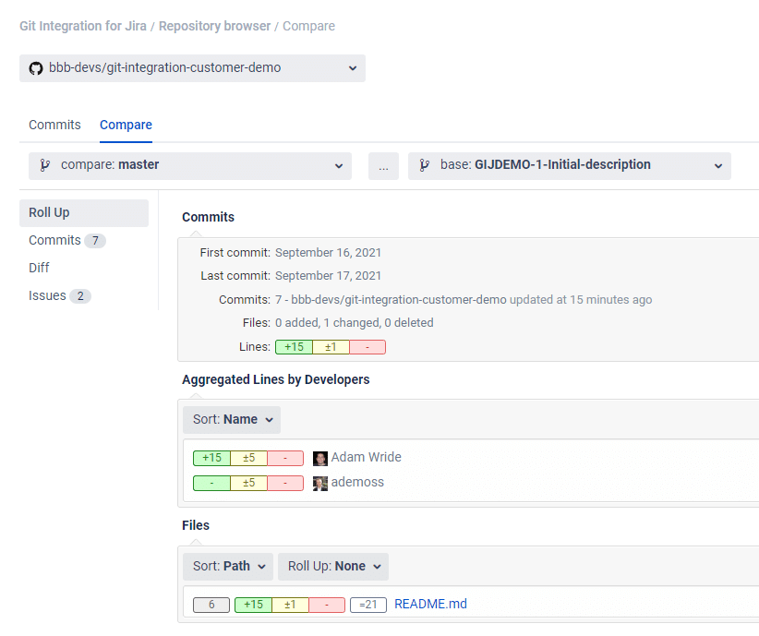The image size is (759, 636).
Task: Click the branch icon beside base selector
Action: click(424, 165)
